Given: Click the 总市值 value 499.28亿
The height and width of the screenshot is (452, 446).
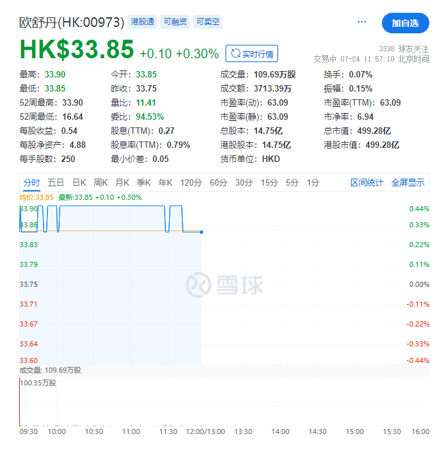Looking at the screenshot, I should (374, 131).
